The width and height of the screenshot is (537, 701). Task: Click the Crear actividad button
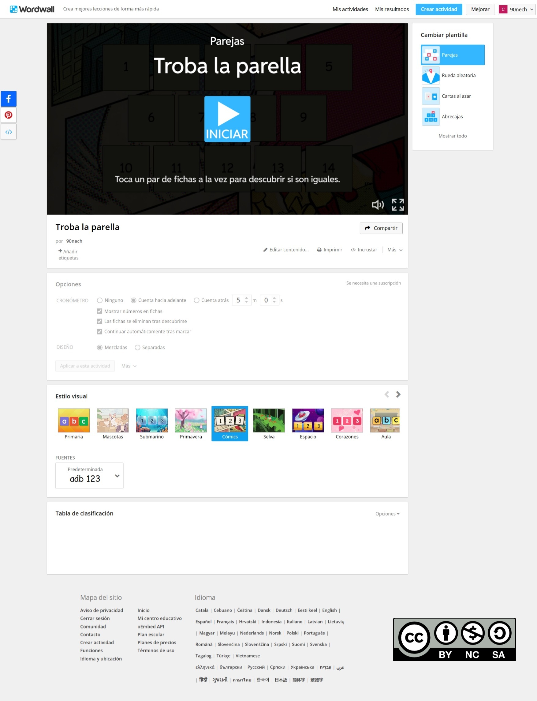point(438,9)
